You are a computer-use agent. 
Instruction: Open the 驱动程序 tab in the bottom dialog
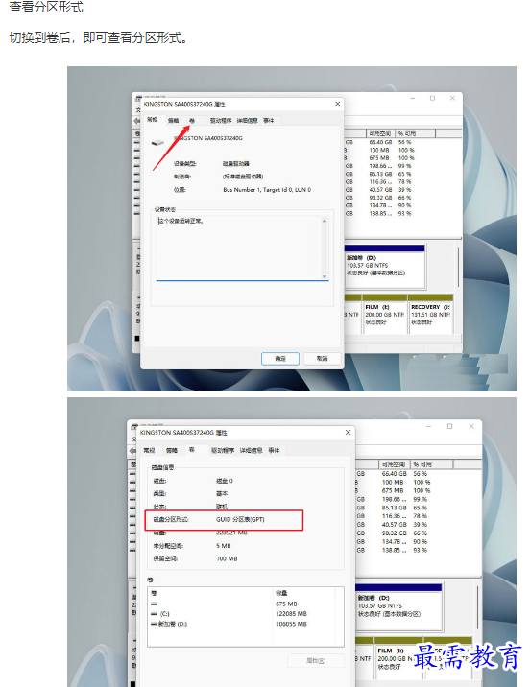223,450
